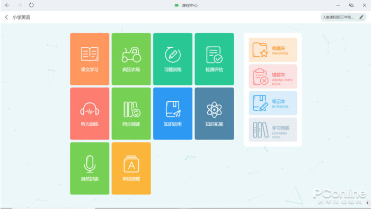371x209 pixels.
Task: Click the forward arrow in title bar
Action: coord(20,5)
